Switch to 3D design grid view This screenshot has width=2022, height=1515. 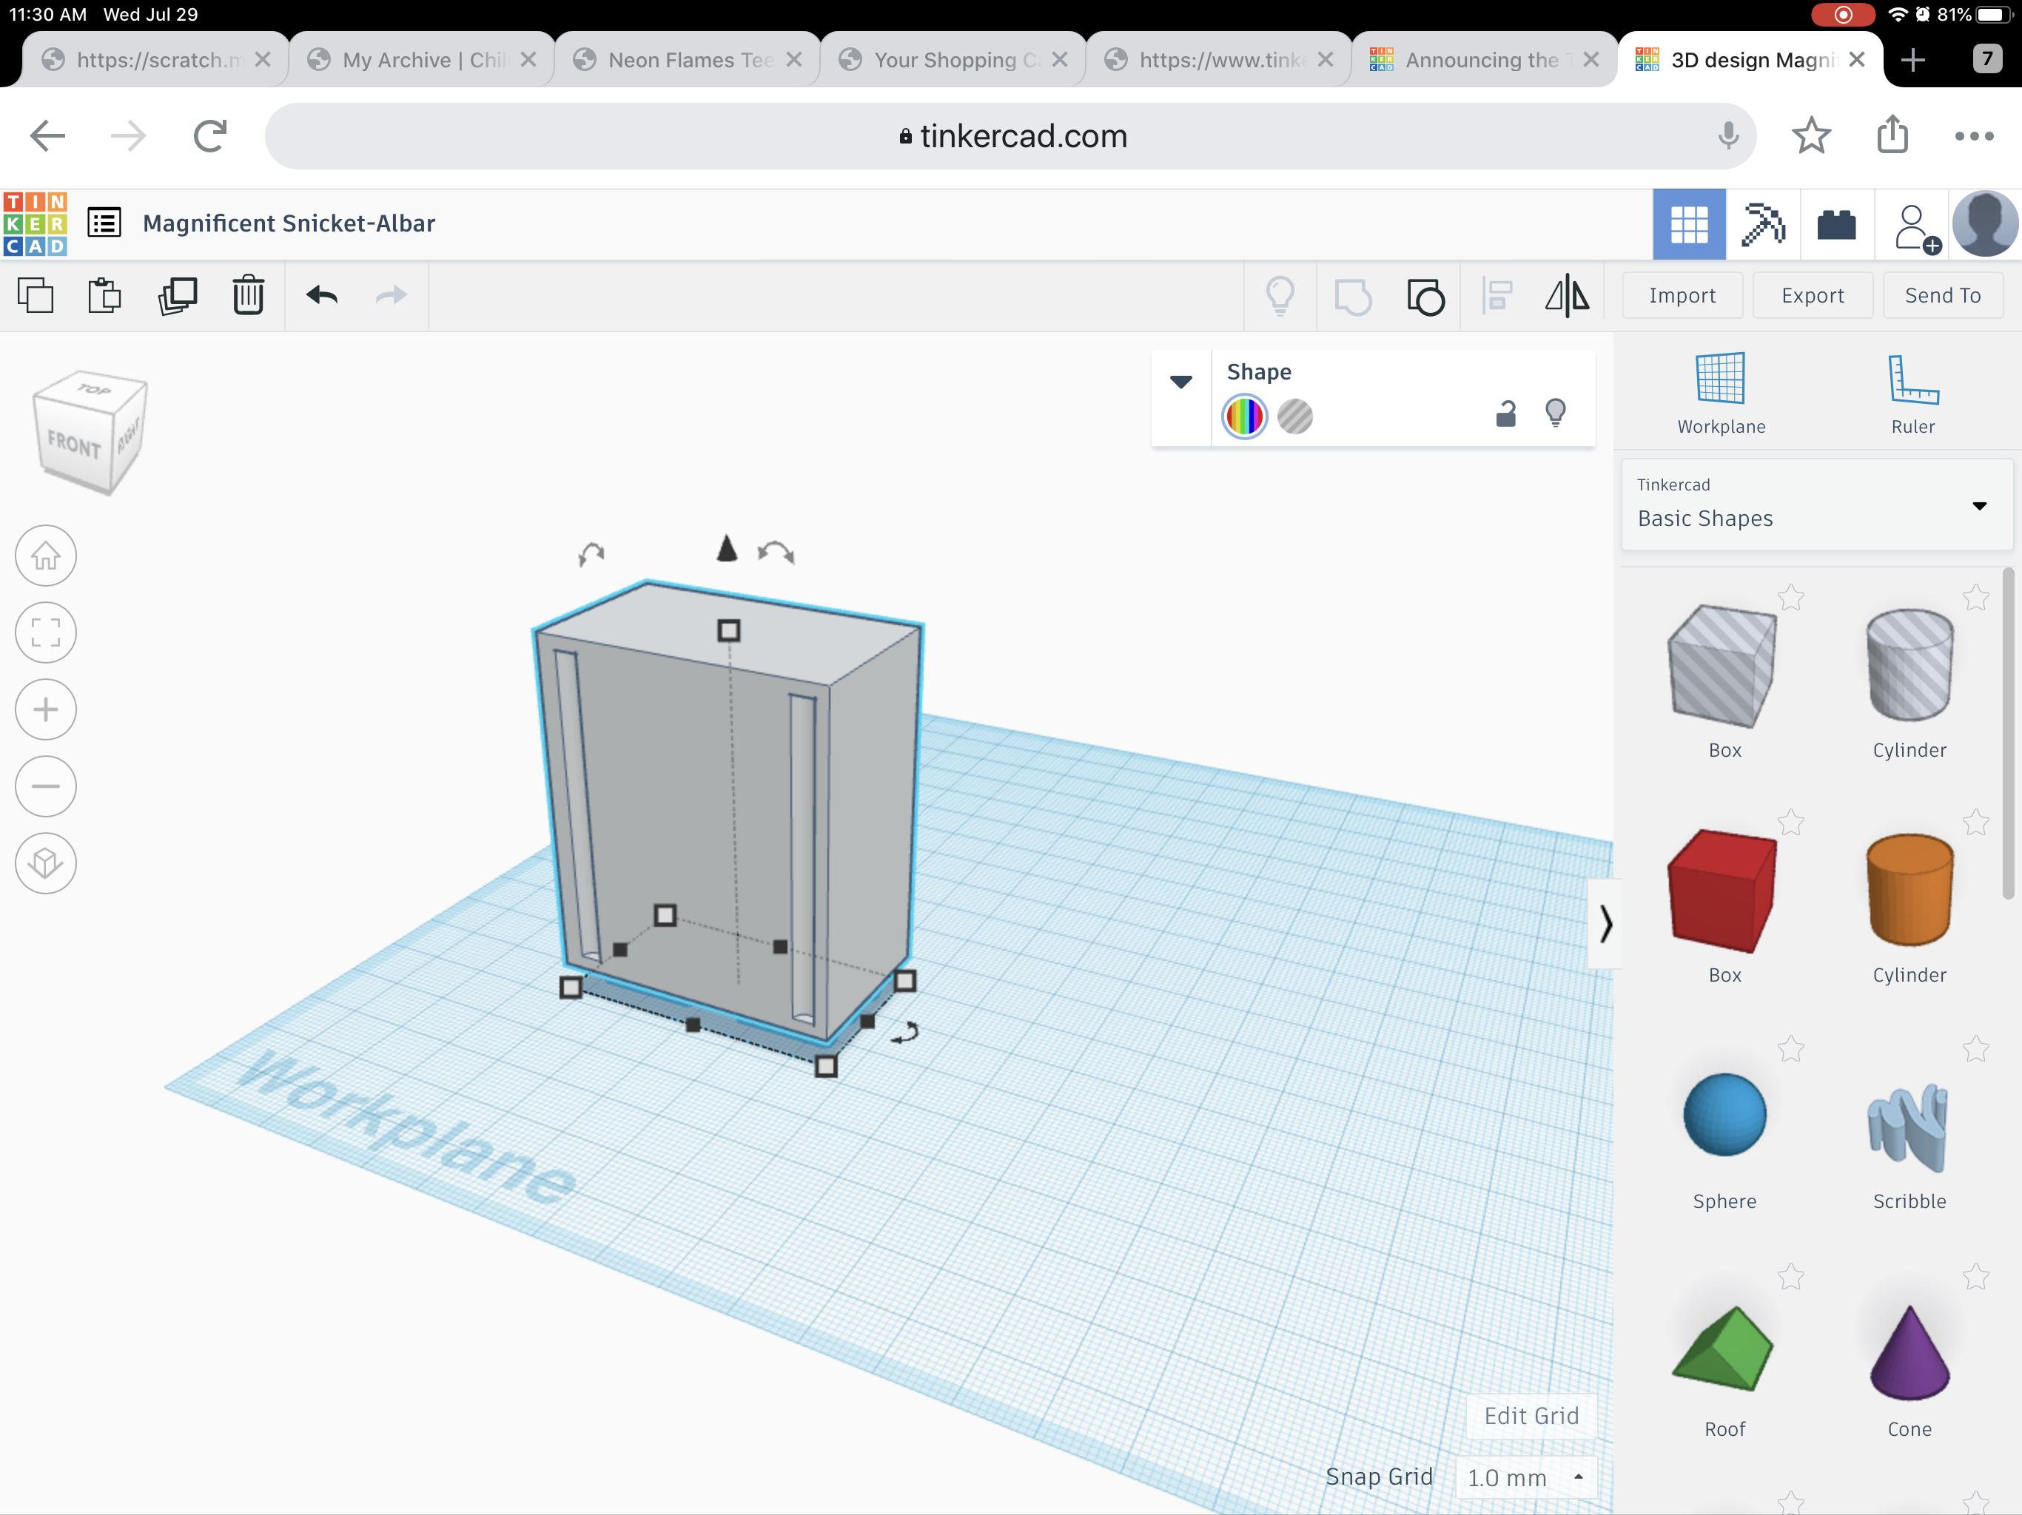click(x=1689, y=225)
